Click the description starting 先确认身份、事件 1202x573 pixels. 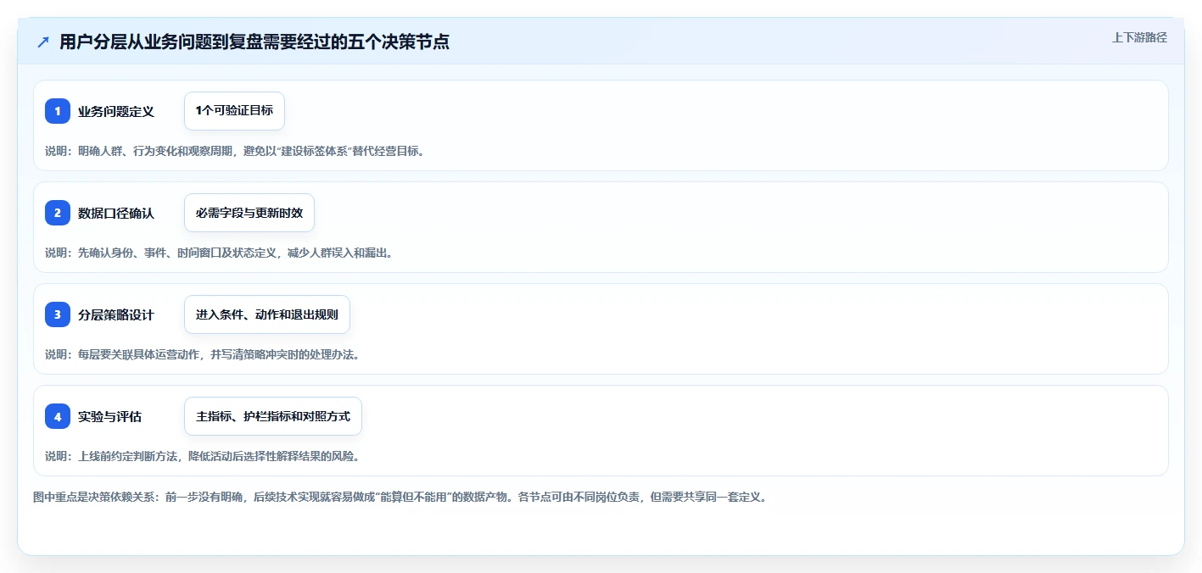[x=219, y=253]
